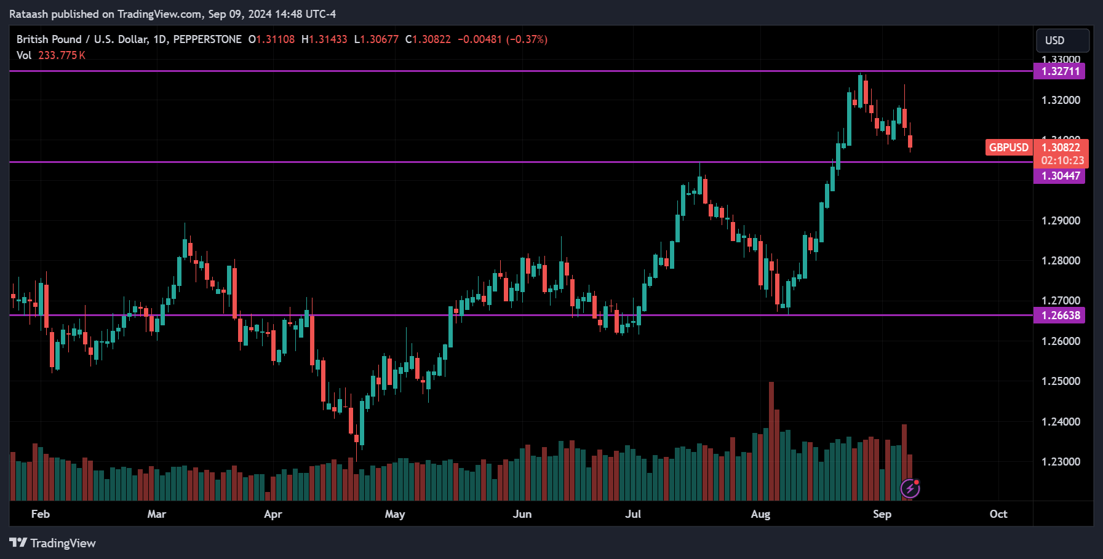Screen dimensions: 1103x559
Task: Click the Jun label on time axis
Action: tap(522, 514)
